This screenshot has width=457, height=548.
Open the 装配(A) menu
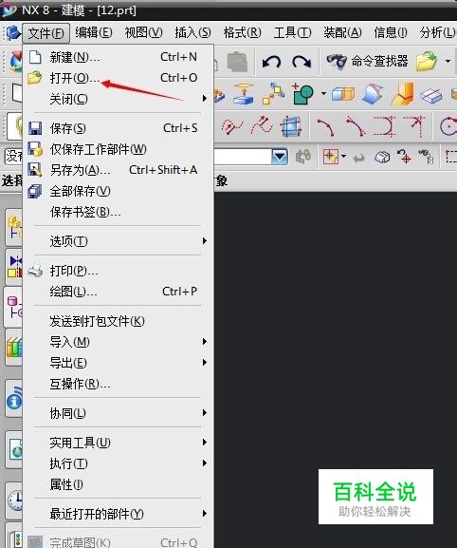[342, 33]
